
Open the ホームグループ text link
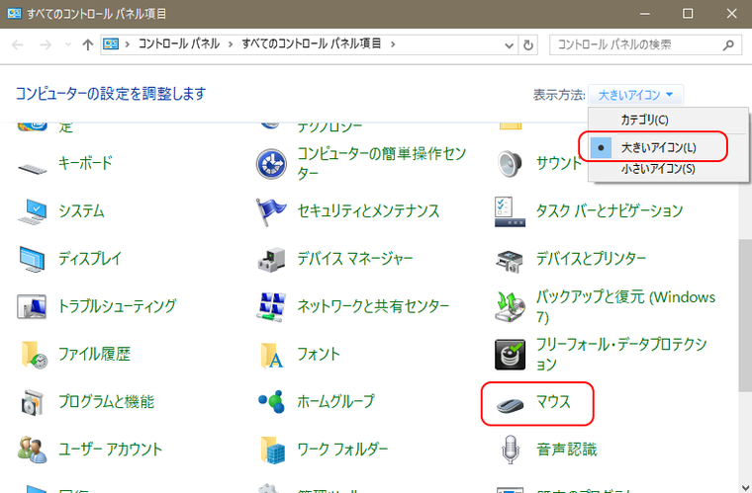point(335,401)
